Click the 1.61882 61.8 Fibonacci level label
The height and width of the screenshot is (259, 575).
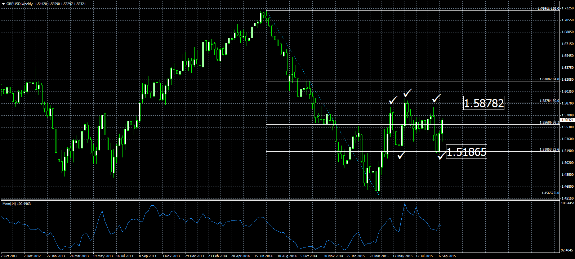pyautogui.click(x=549, y=79)
